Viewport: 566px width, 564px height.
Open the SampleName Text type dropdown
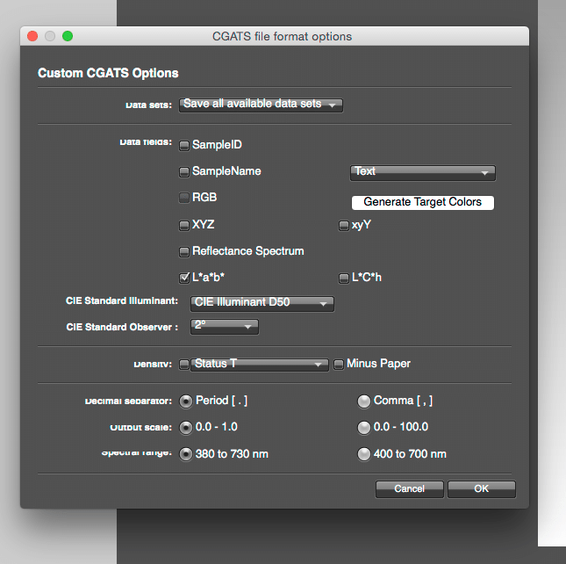tap(423, 172)
